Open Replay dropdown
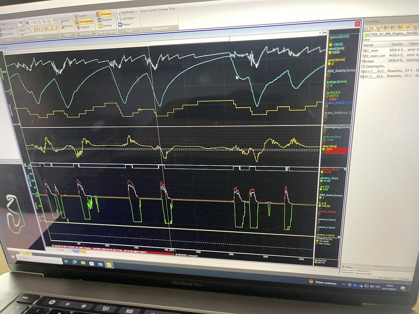Viewport: 419px width, 314px height. [126, 24]
